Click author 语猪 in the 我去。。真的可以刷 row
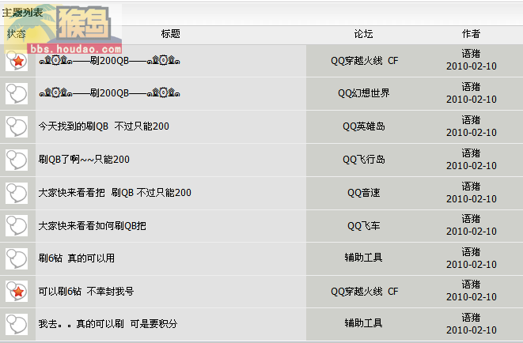This screenshot has width=523, height=343. 471,317
